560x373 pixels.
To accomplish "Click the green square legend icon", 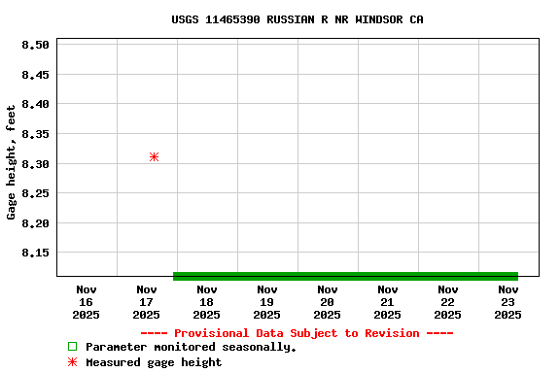I will (72, 346).
